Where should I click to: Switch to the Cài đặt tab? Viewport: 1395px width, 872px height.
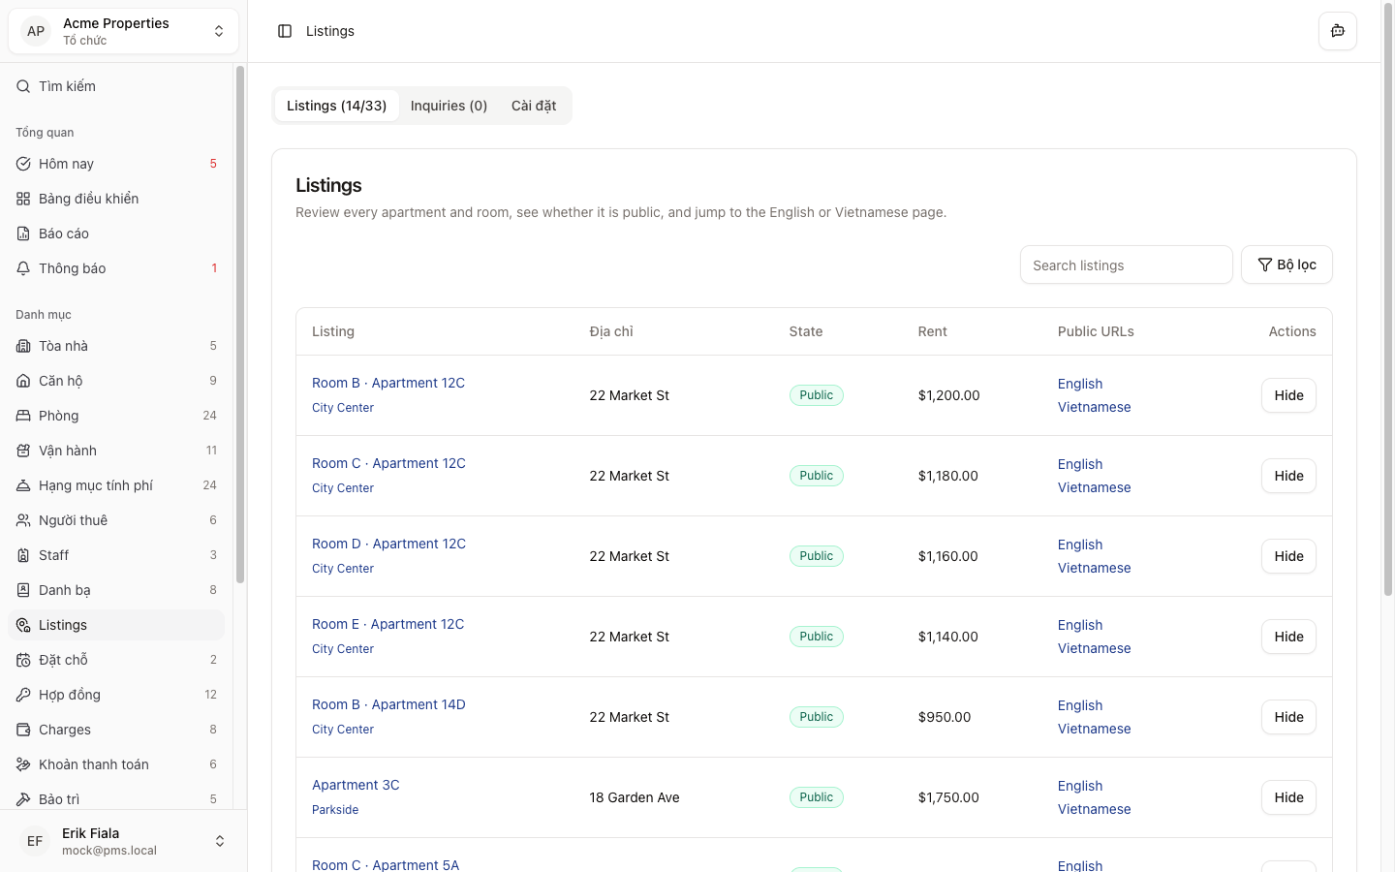534,106
